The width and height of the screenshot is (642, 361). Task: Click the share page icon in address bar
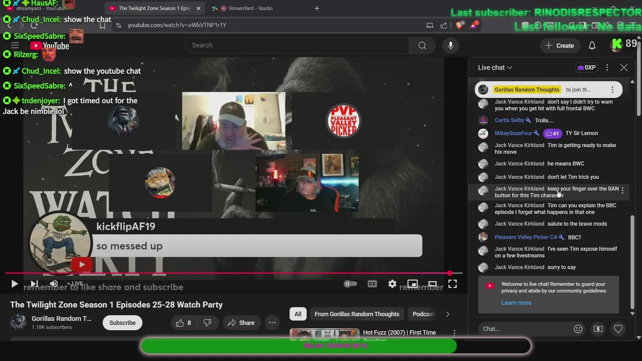click(x=444, y=25)
